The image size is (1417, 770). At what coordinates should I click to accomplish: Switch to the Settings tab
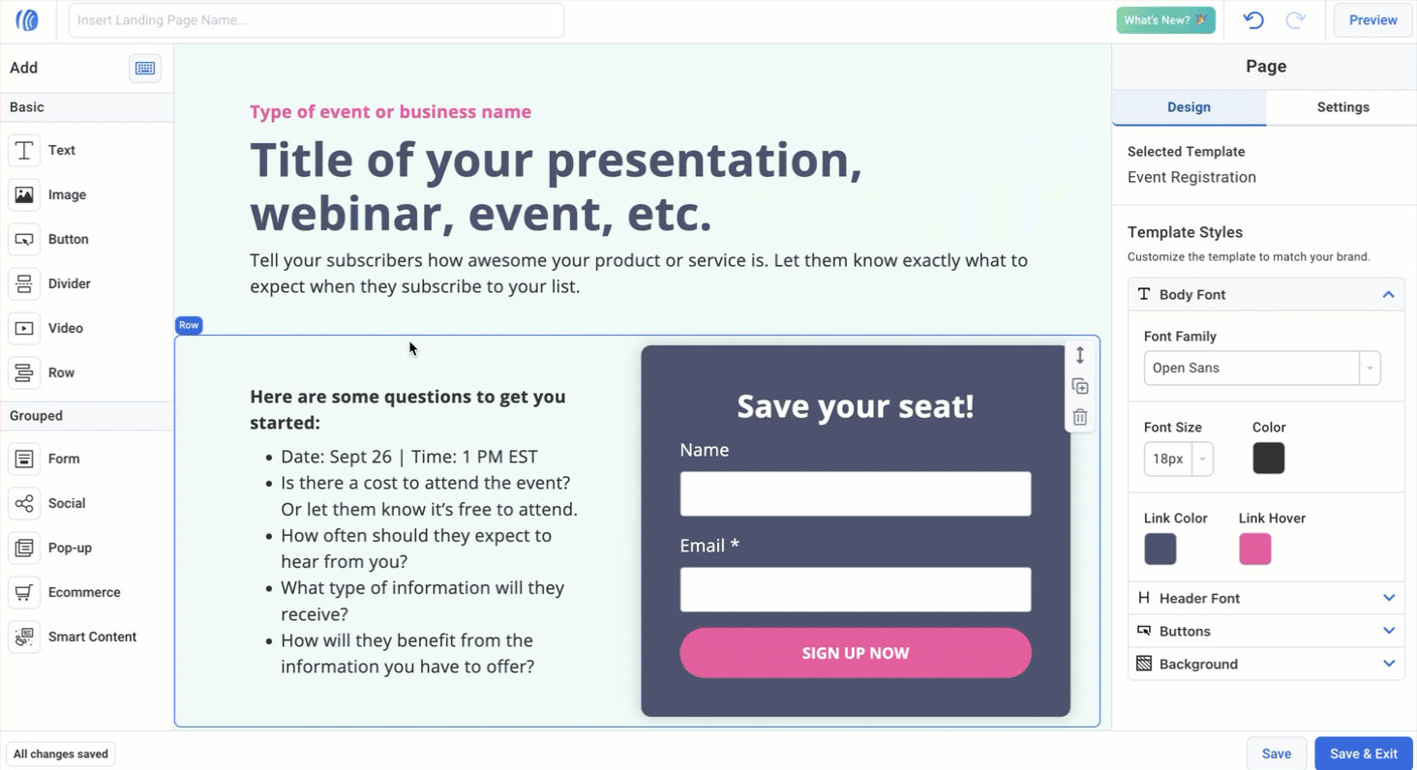pos(1342,107)
